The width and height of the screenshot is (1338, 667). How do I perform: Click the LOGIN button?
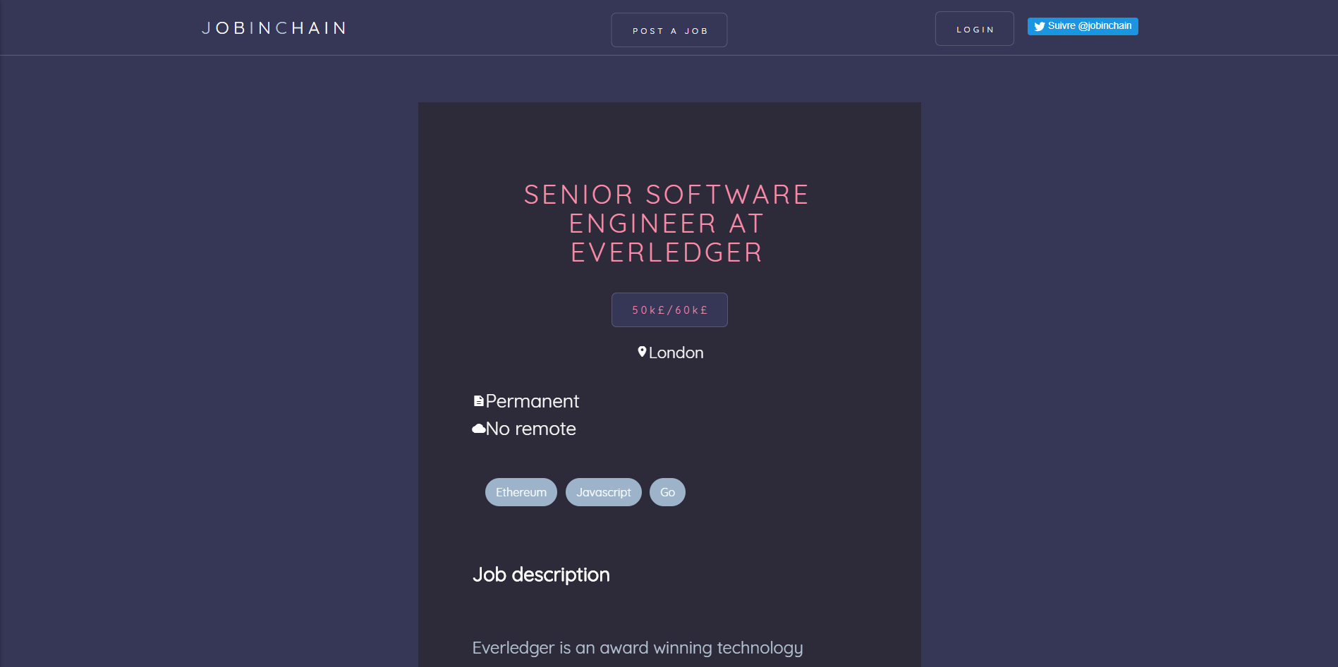click(x=974, y=28)
